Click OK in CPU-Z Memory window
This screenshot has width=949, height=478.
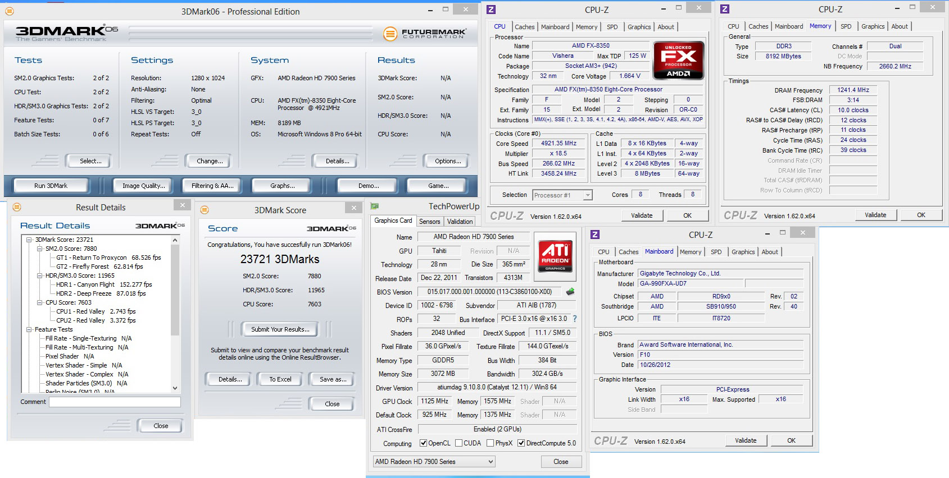(x=921, y=215)
